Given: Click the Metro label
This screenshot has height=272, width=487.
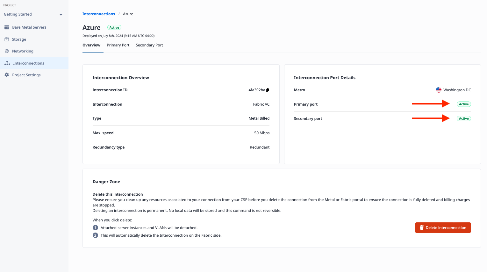Looking at the screenshot, I should 299,90.
